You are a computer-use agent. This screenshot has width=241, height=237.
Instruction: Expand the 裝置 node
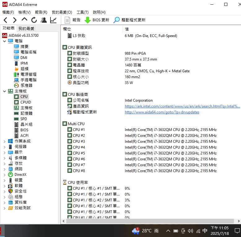pyautogui.click(x=4, y=180)
